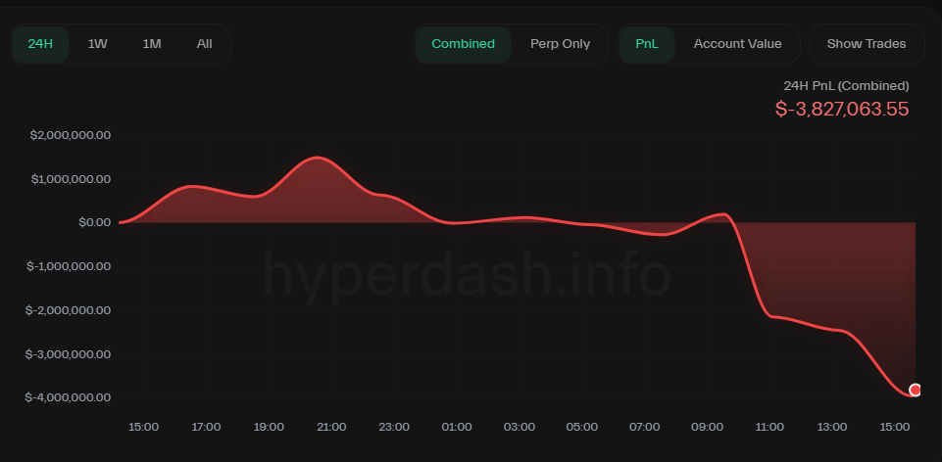Click the 17:00 time axis label
Viewport: 942px width, 462px height.
206,427
